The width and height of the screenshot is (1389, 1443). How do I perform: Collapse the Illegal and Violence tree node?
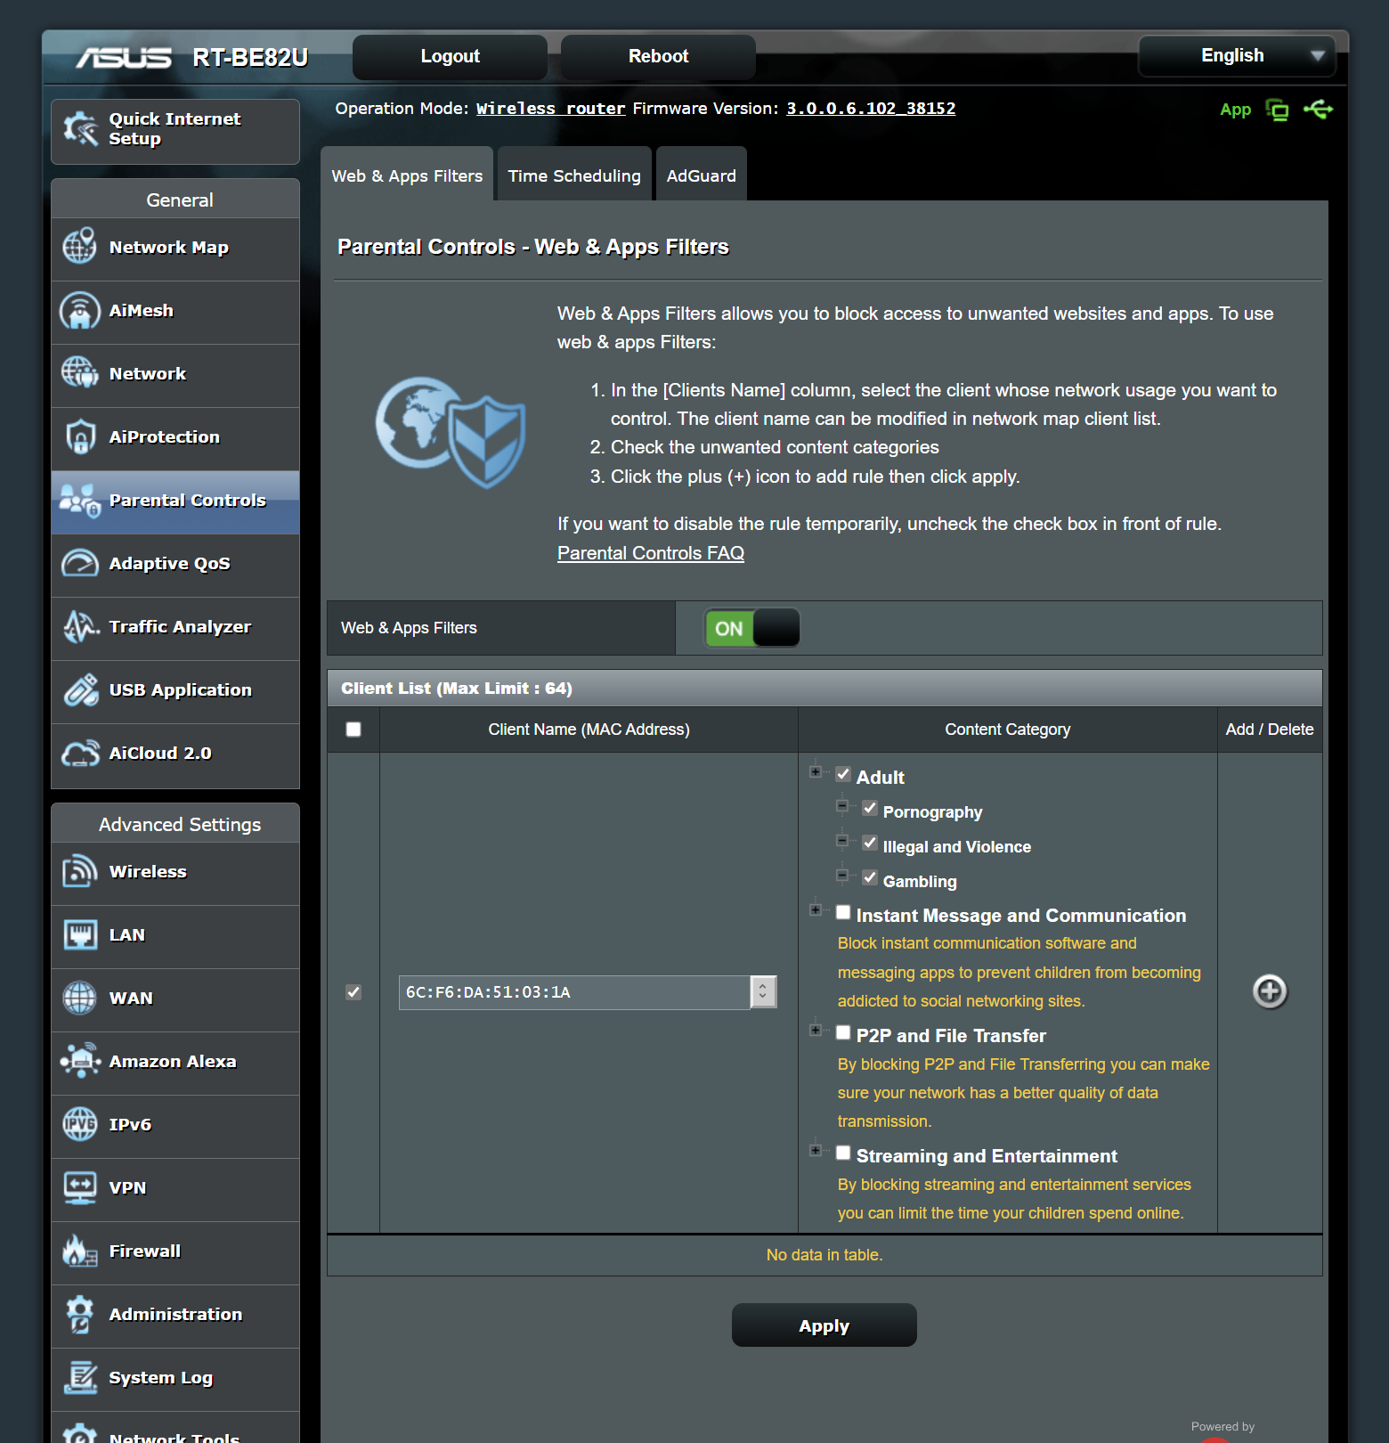coord(841,840)
